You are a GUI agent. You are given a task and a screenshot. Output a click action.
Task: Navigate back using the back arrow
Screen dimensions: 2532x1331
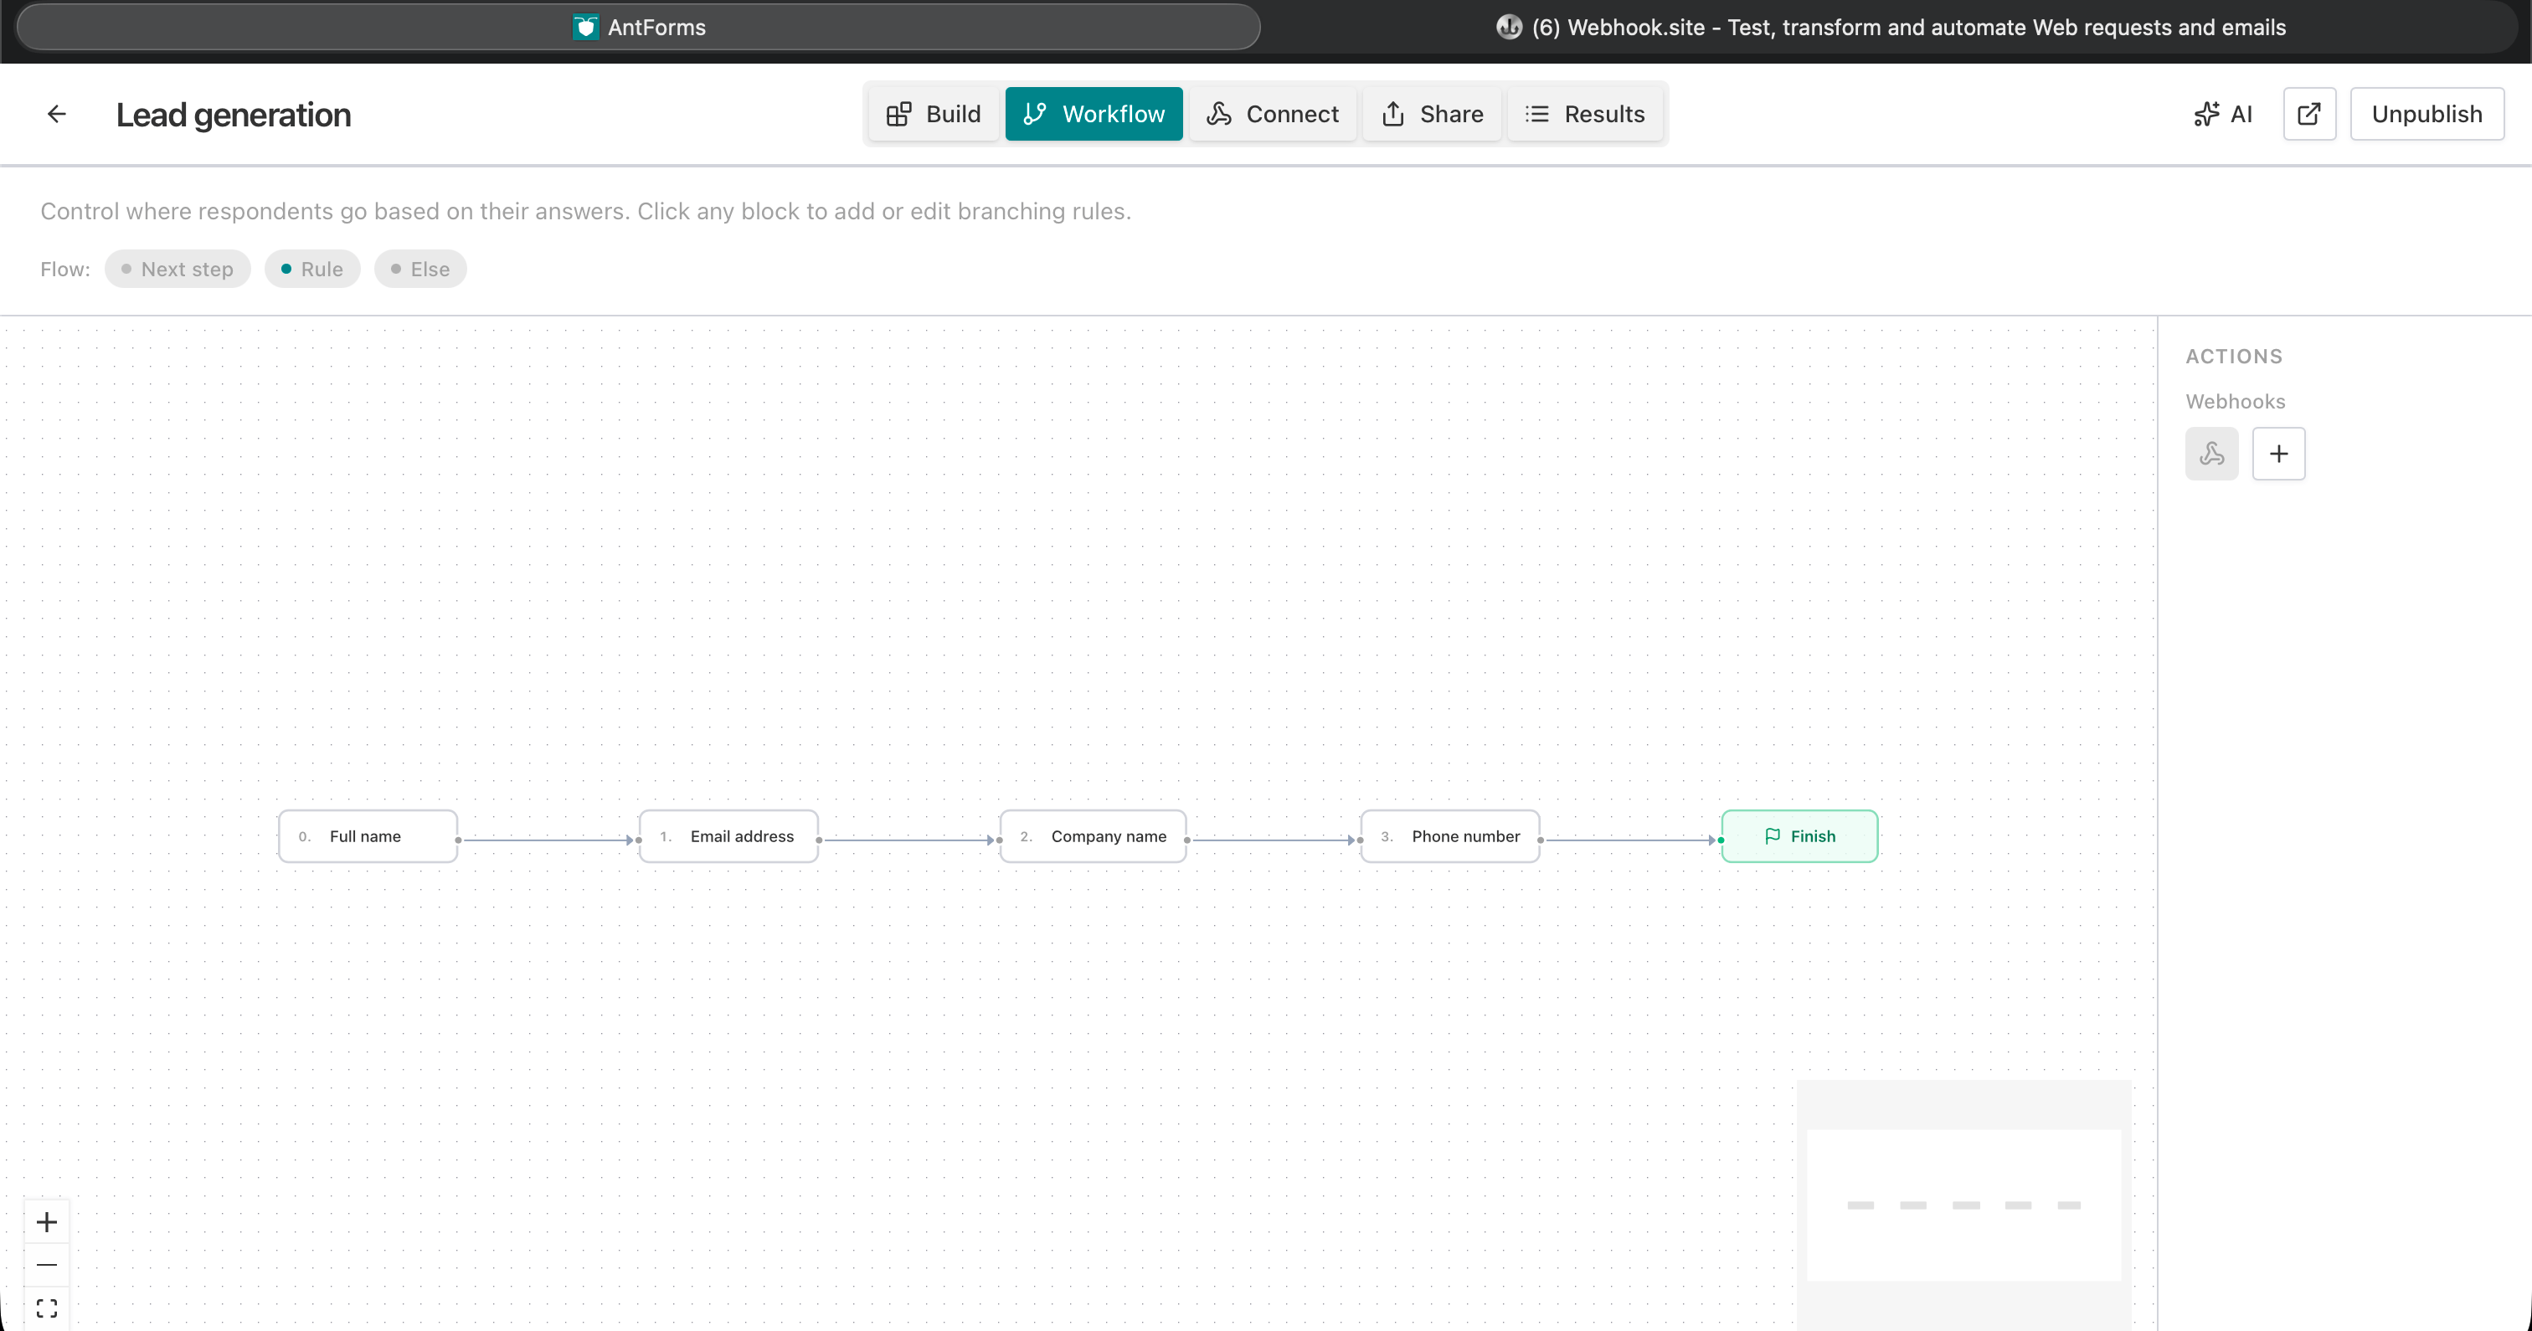pos(56,113)
